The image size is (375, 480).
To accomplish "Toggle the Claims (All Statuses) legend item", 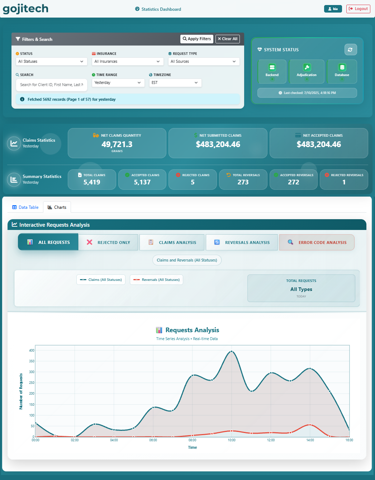I will coord(101,279).
